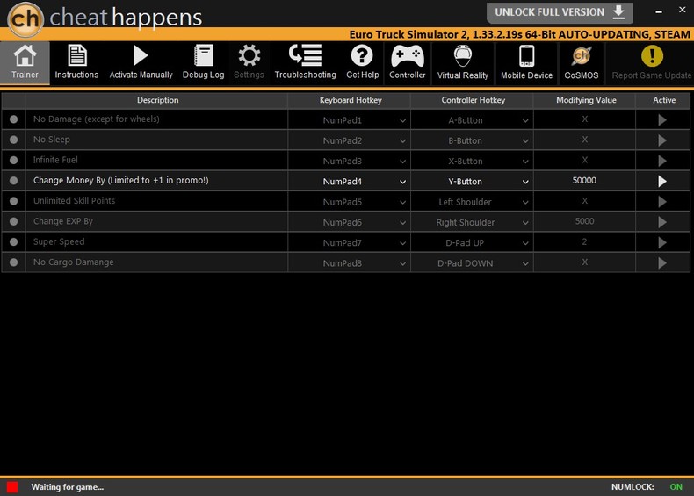This screenshot has height=496, width=694.
Task: Edit Super Speed modifying value 2
Action: [585, 242]
